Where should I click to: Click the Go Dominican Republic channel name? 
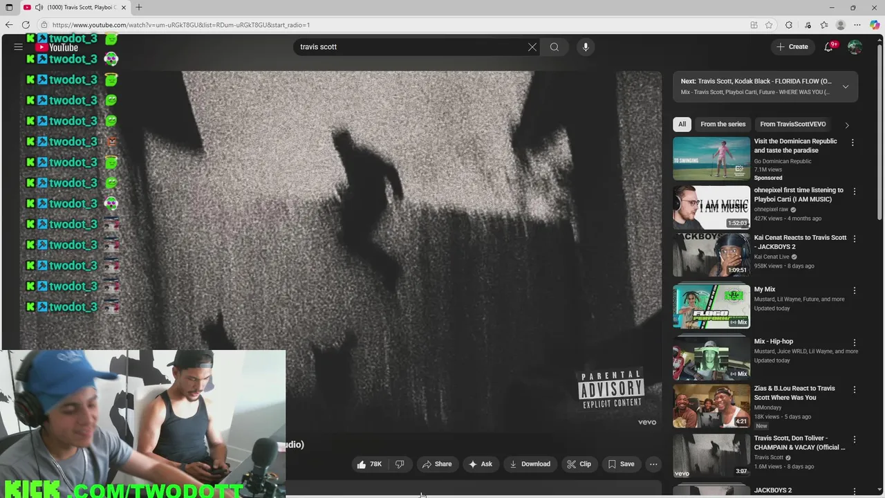pyautogui.click(x=783, y=161)
